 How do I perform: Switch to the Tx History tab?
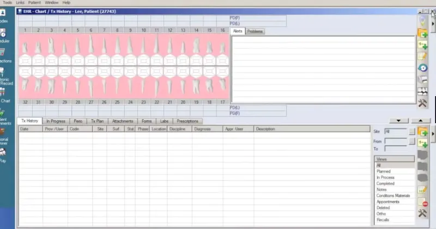(29, 120)
